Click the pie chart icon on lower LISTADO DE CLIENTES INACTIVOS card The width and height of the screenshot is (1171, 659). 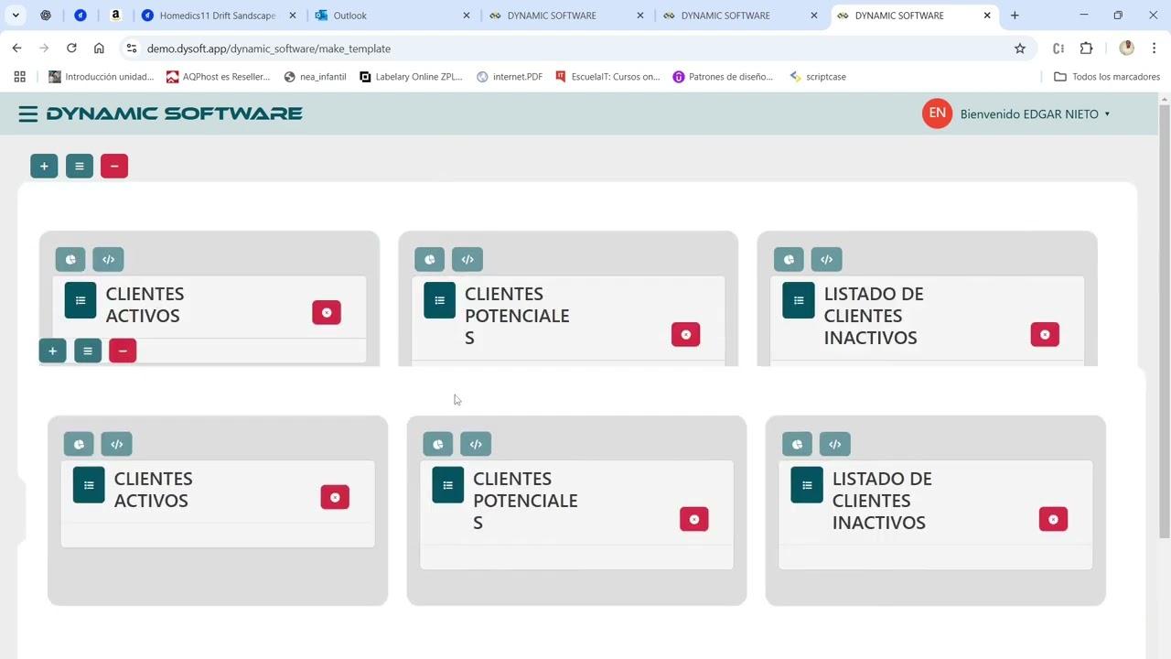point(797,444)
